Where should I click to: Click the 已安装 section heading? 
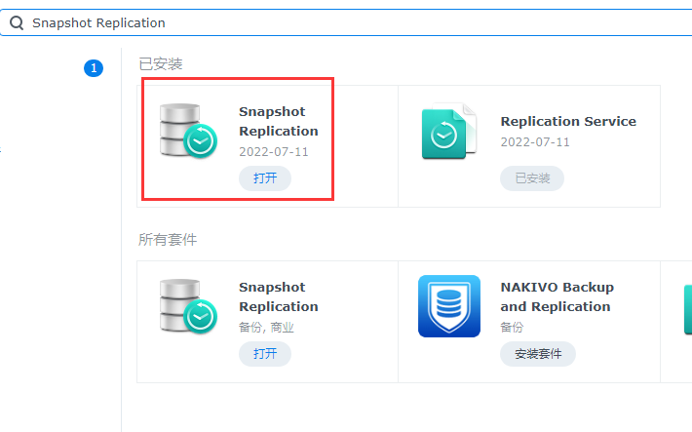click(160, 64)
